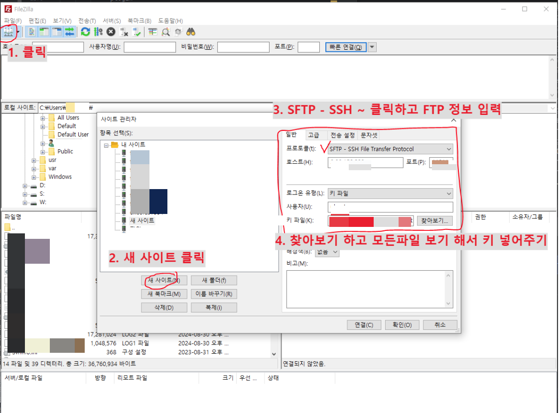This screenshot has height=413, width=560.
Task: Click the 이름 바꾸기(R) button
Action: pyautogui.click(x=214, y=294)
